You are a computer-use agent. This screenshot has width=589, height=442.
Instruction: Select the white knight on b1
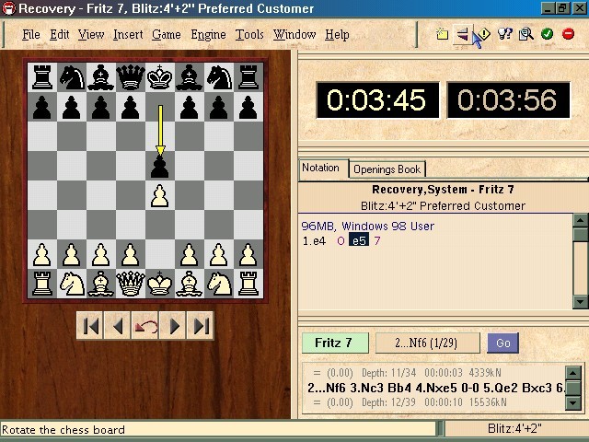[72, 284]
